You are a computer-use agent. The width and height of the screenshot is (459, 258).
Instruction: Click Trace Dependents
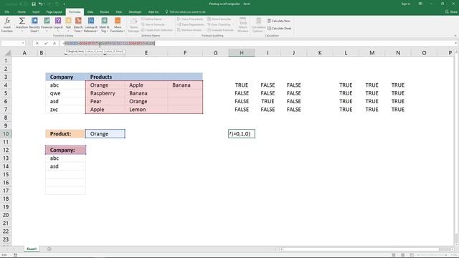tap(191, 24)
